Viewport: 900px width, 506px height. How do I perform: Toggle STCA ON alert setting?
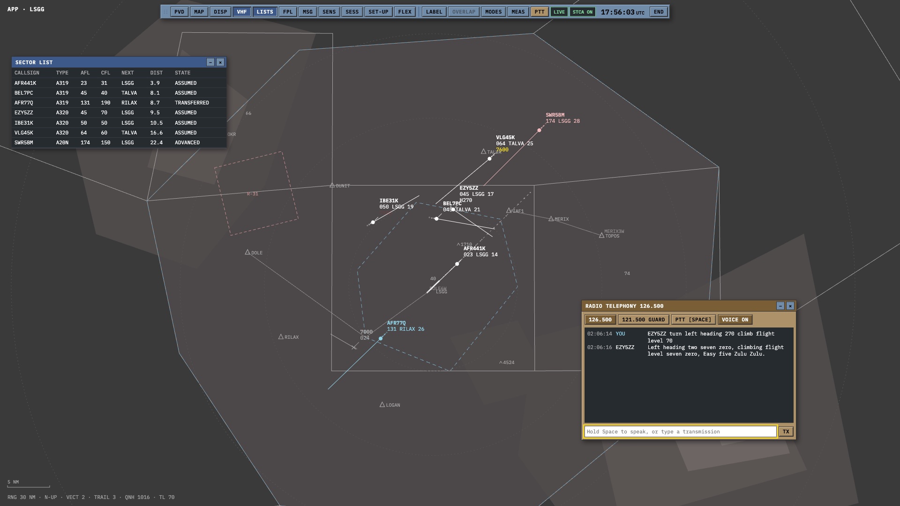point(582,12)
